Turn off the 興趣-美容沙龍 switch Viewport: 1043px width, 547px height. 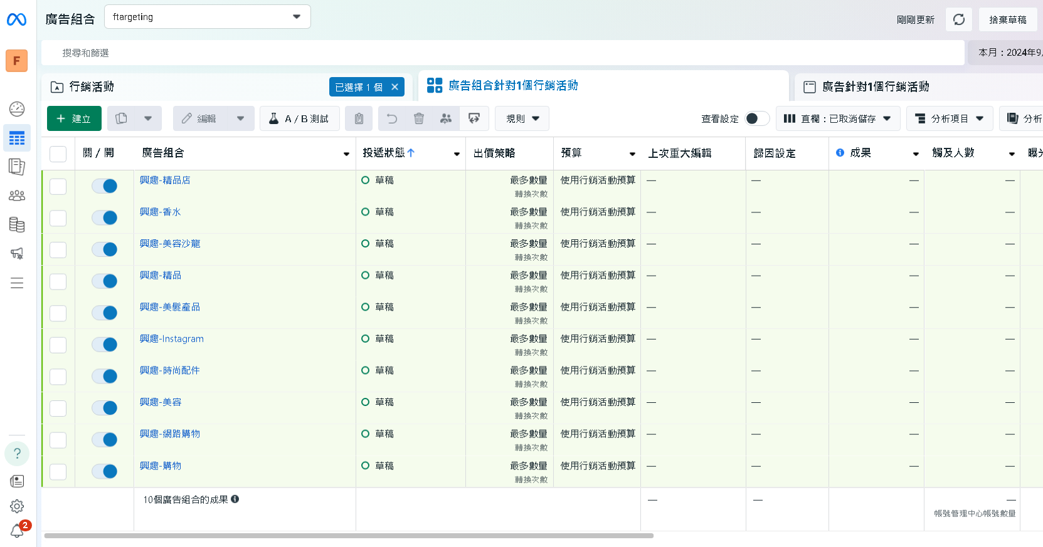coord(105,249)
